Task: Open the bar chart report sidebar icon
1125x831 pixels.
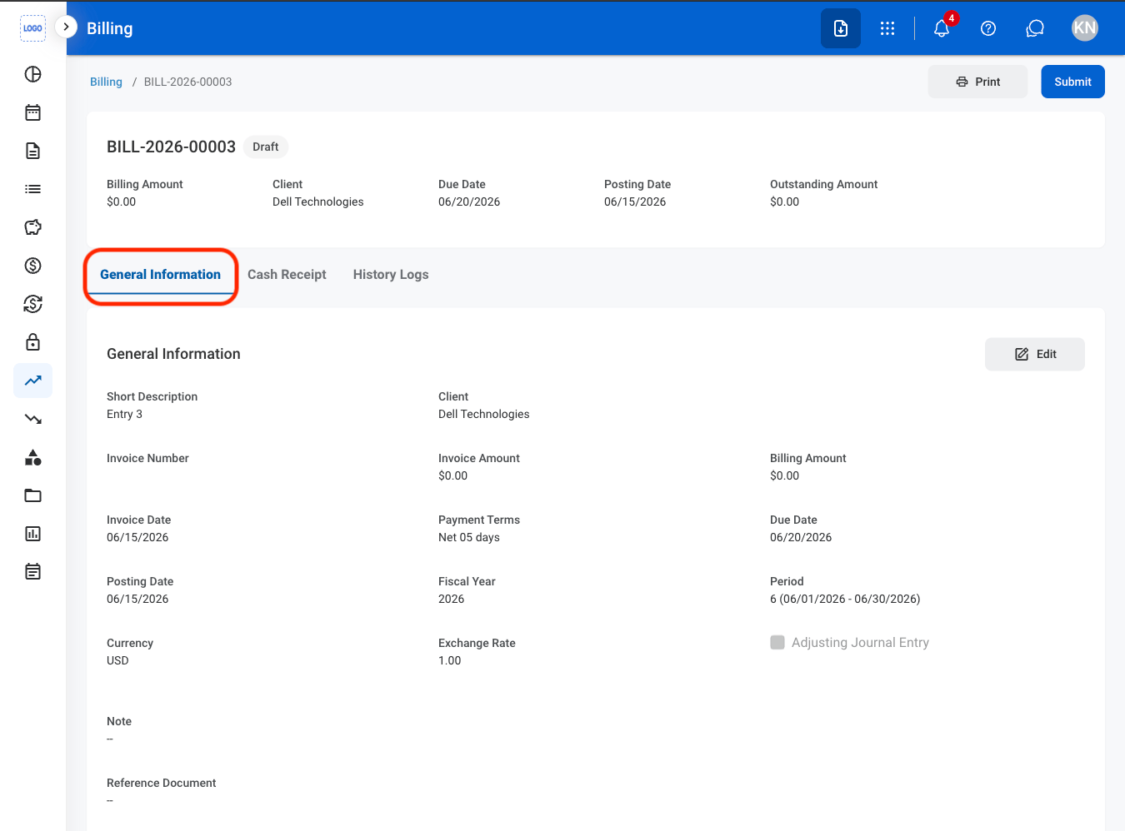Action: (32, 534)
